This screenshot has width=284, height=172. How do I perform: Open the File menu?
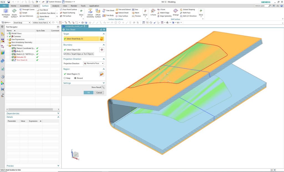[4, 6]
